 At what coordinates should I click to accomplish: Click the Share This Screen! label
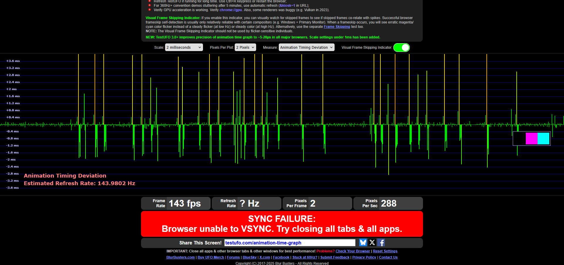[x=200, y=243]
